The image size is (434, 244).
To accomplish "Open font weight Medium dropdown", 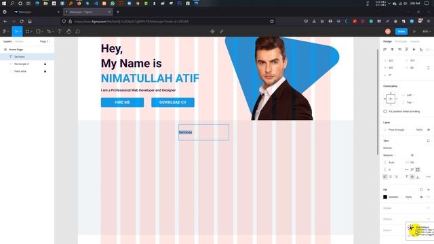I will tap(389, 155).
